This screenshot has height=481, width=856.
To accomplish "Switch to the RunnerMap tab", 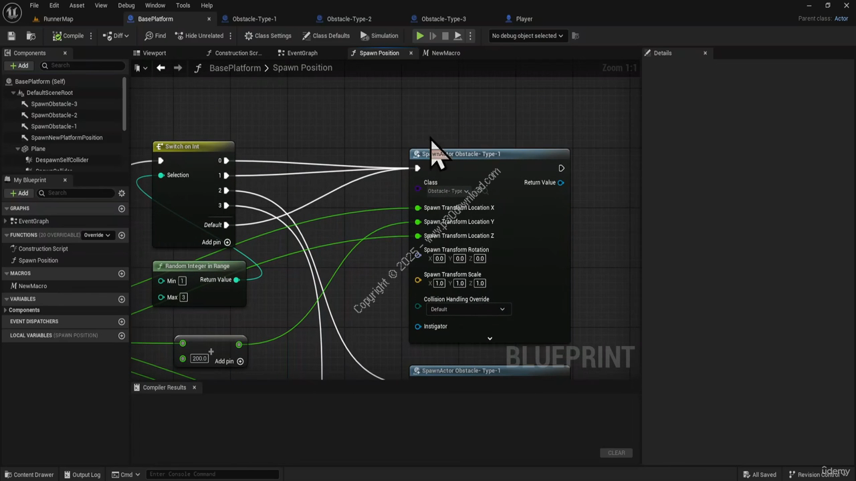I will pyautogui.click(x=58, y=19).
